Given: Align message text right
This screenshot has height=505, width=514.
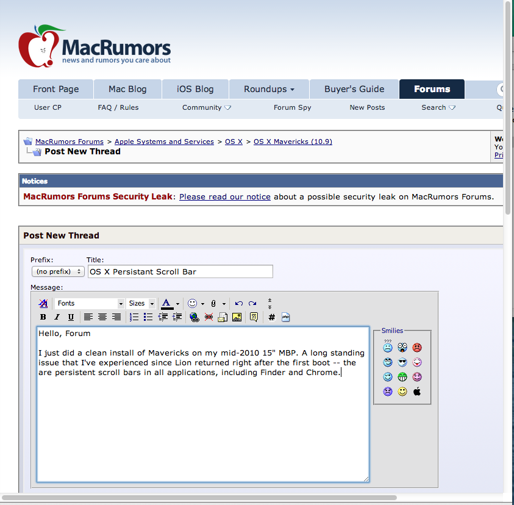Looking at the screenshot, I should coord(116,317).
